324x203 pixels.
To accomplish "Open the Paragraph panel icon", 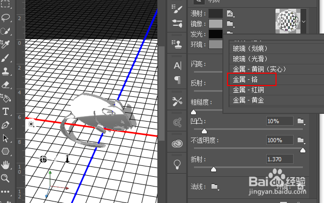I will click(177, 80).
